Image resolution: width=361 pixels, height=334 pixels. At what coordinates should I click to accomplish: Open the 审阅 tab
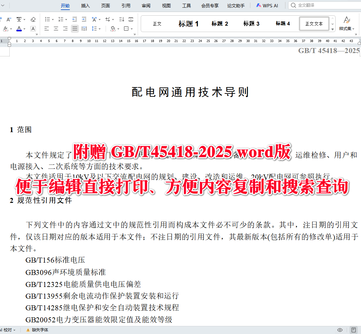(x=146, y=6)
